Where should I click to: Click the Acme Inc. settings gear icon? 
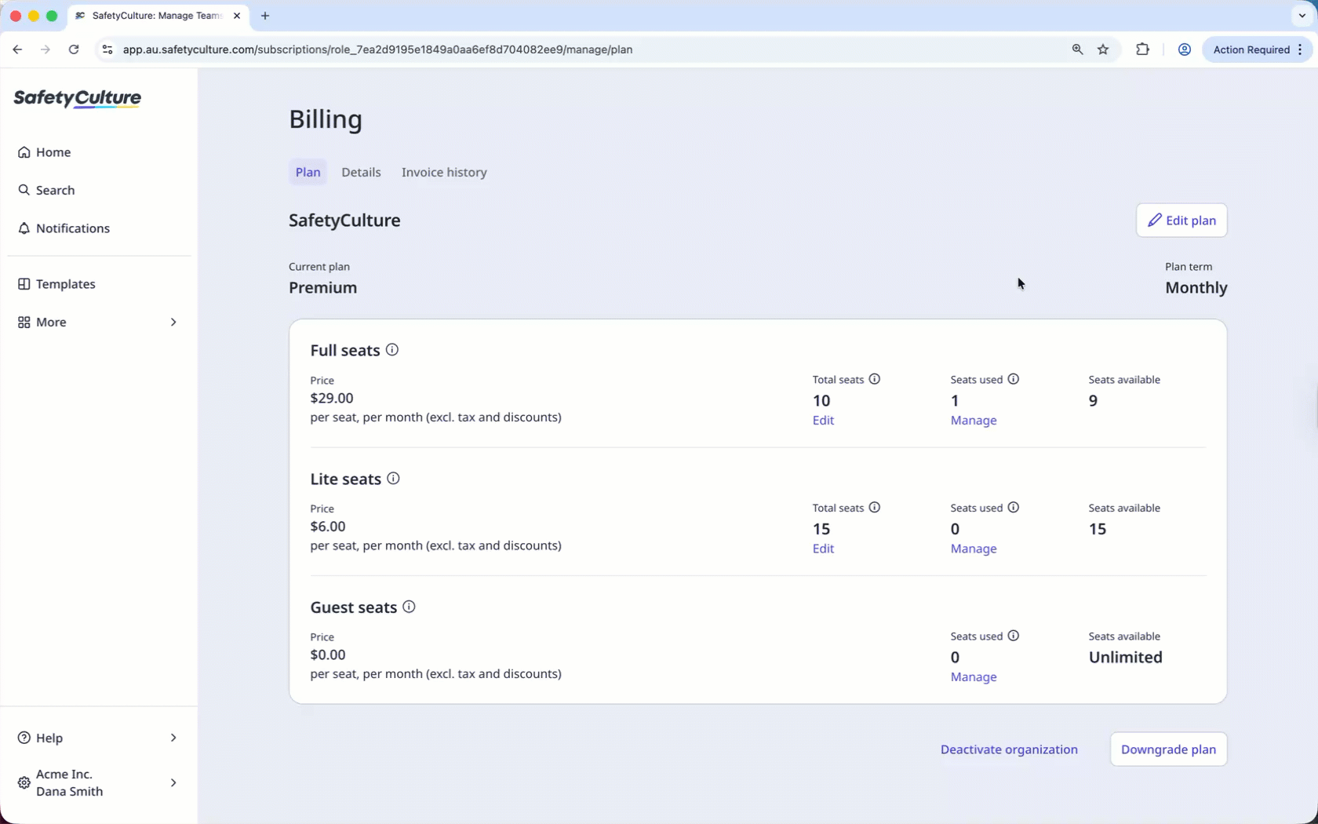24,782
